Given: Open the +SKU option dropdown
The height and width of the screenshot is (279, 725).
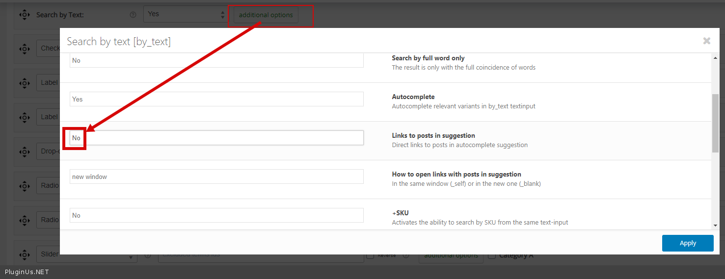Looking at the screenshot, I should (x=216, y=215).
